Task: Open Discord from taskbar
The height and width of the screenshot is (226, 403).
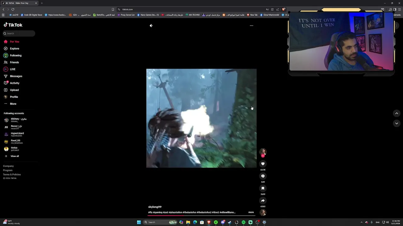Action: pos(223,222)
